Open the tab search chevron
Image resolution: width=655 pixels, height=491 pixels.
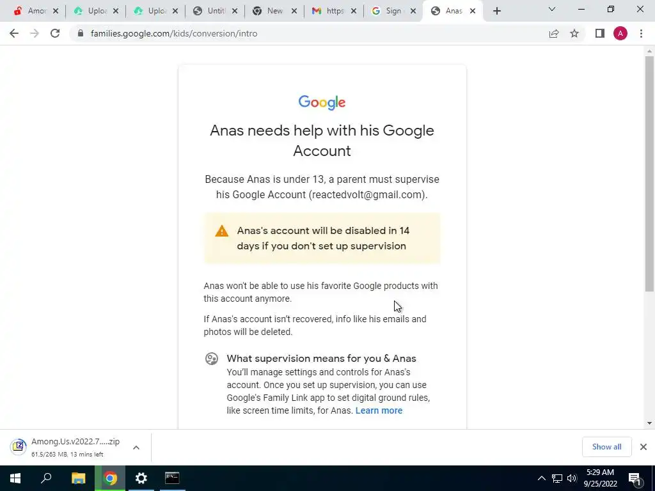tap(552, 9)
